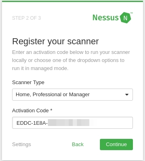
Task: Select the "Home, Professional or Manager" option text
Action: (x=53, y=95)
